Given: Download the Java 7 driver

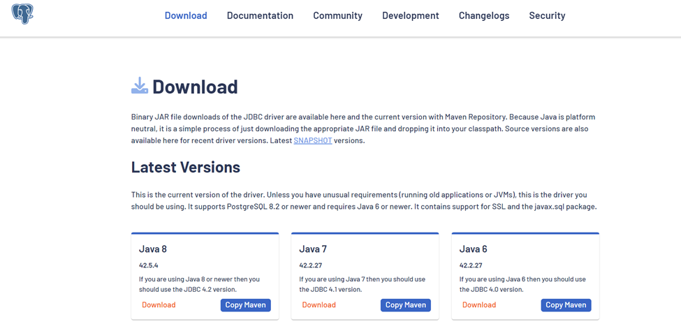Looking at the screenshot, I should 318,305.
